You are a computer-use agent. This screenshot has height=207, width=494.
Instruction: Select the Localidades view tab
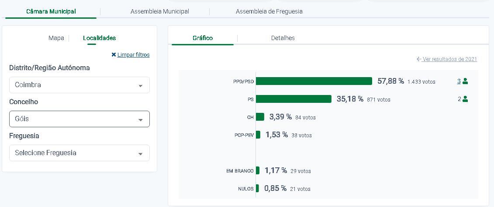pyautogui.click(x=100, y=38)
